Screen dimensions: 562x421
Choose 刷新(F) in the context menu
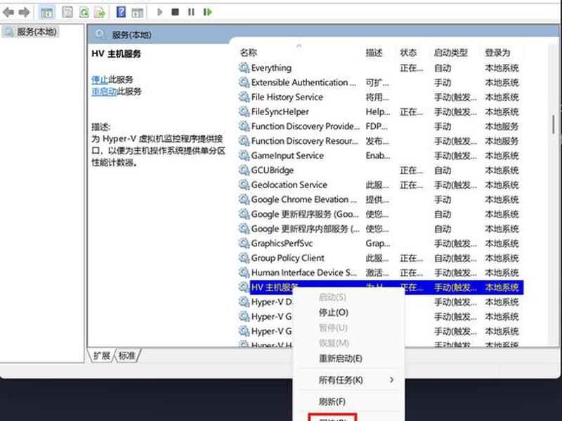pos(332,401)
